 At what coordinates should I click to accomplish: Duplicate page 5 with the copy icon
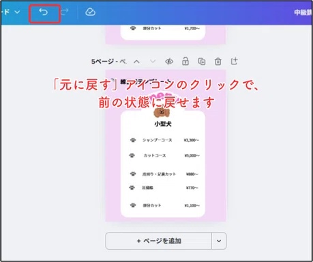pyautogui.click(x=202, y=62)
